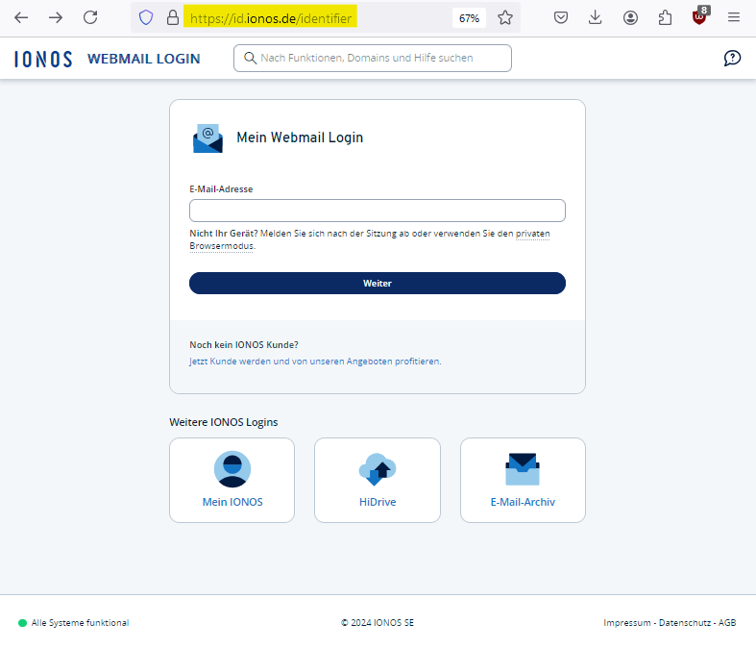Open the browser downloads panel
The height and width of the screenshot is (649, 756).
[x=596, y=17]
